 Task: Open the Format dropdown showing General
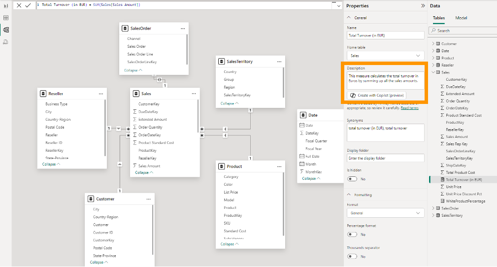click(x=385, y=213)
